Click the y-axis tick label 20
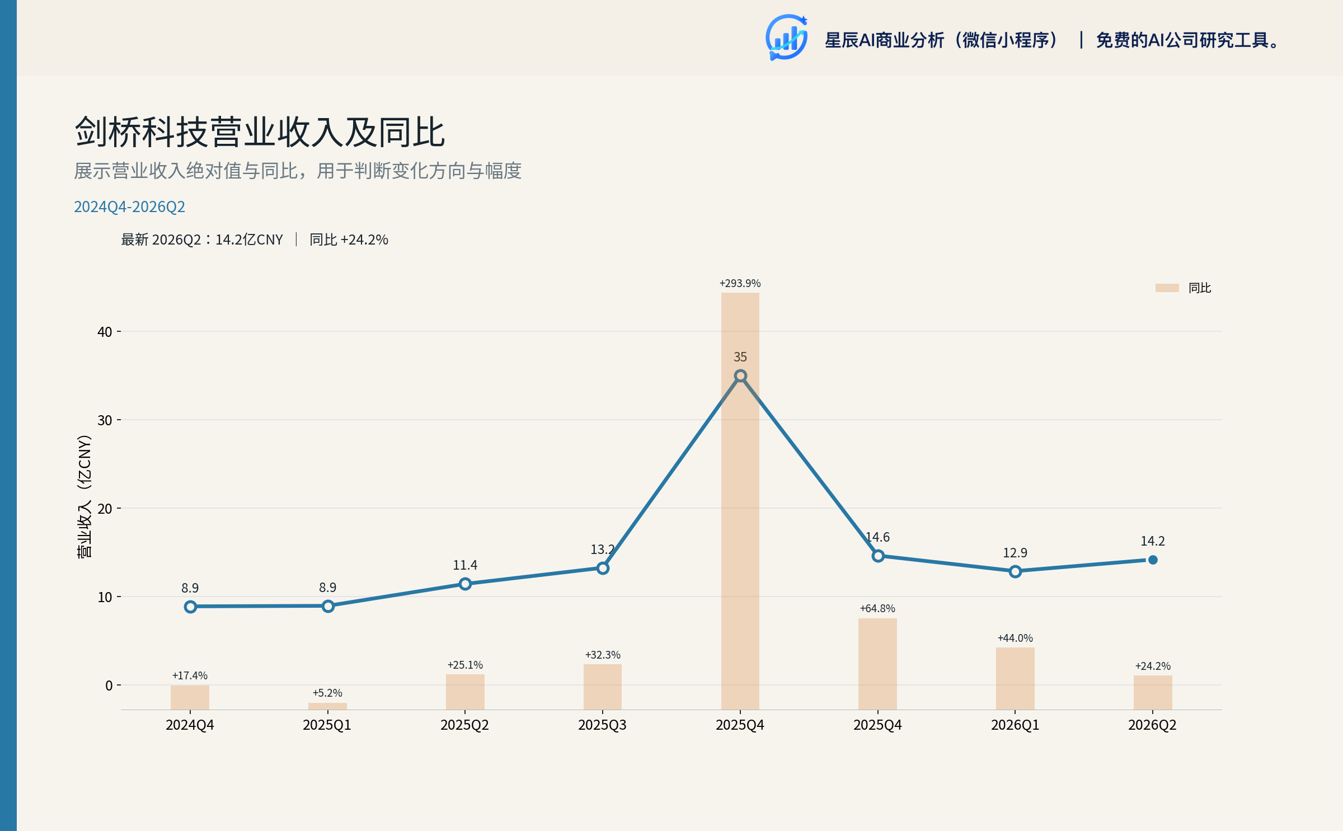The height and width of the screenshot is (831, 1343). coord(105,509)
